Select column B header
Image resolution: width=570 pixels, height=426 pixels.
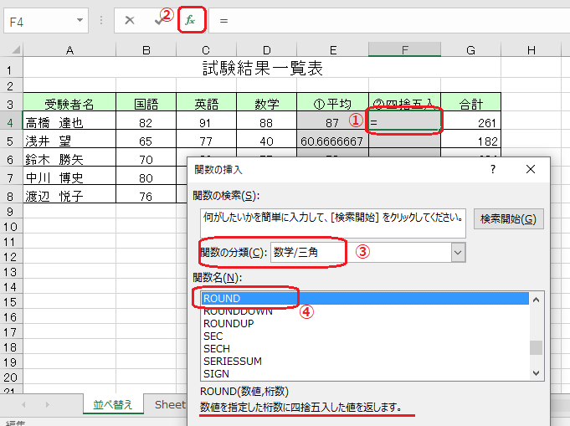(x=146, y=49)
